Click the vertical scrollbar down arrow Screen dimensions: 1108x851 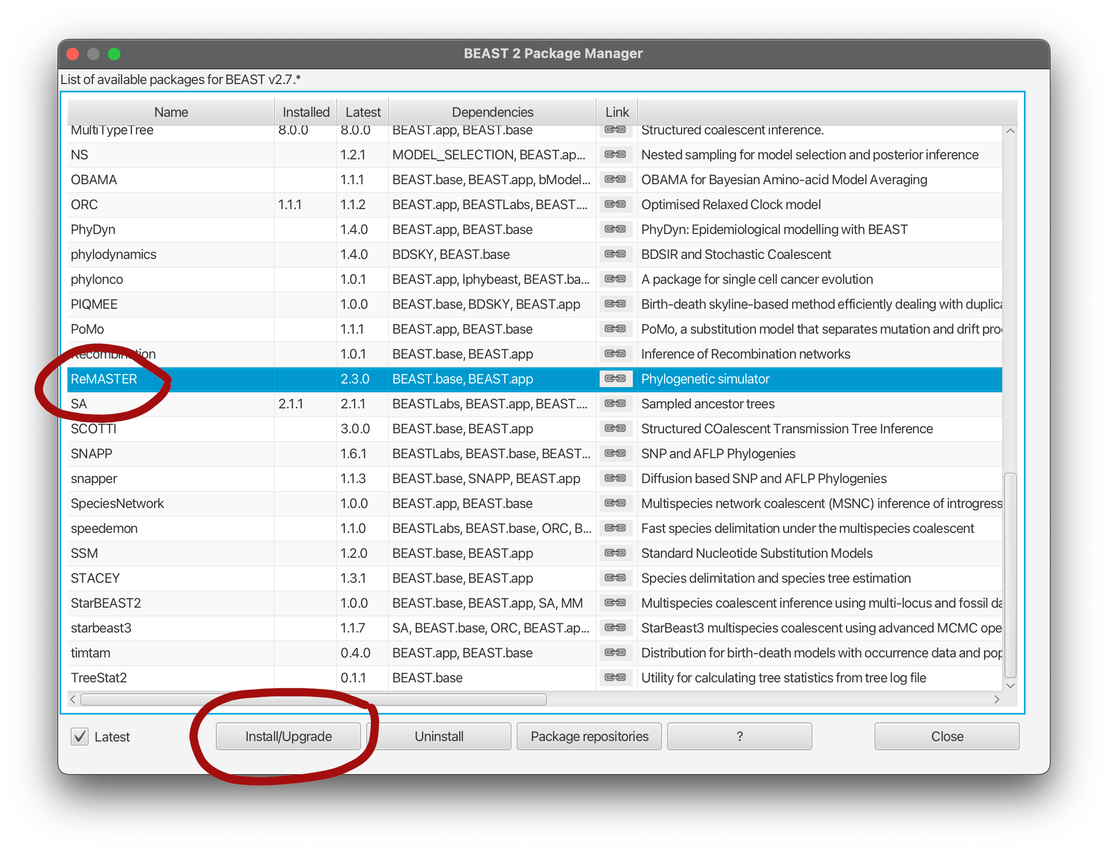(x=1010, y=685)
